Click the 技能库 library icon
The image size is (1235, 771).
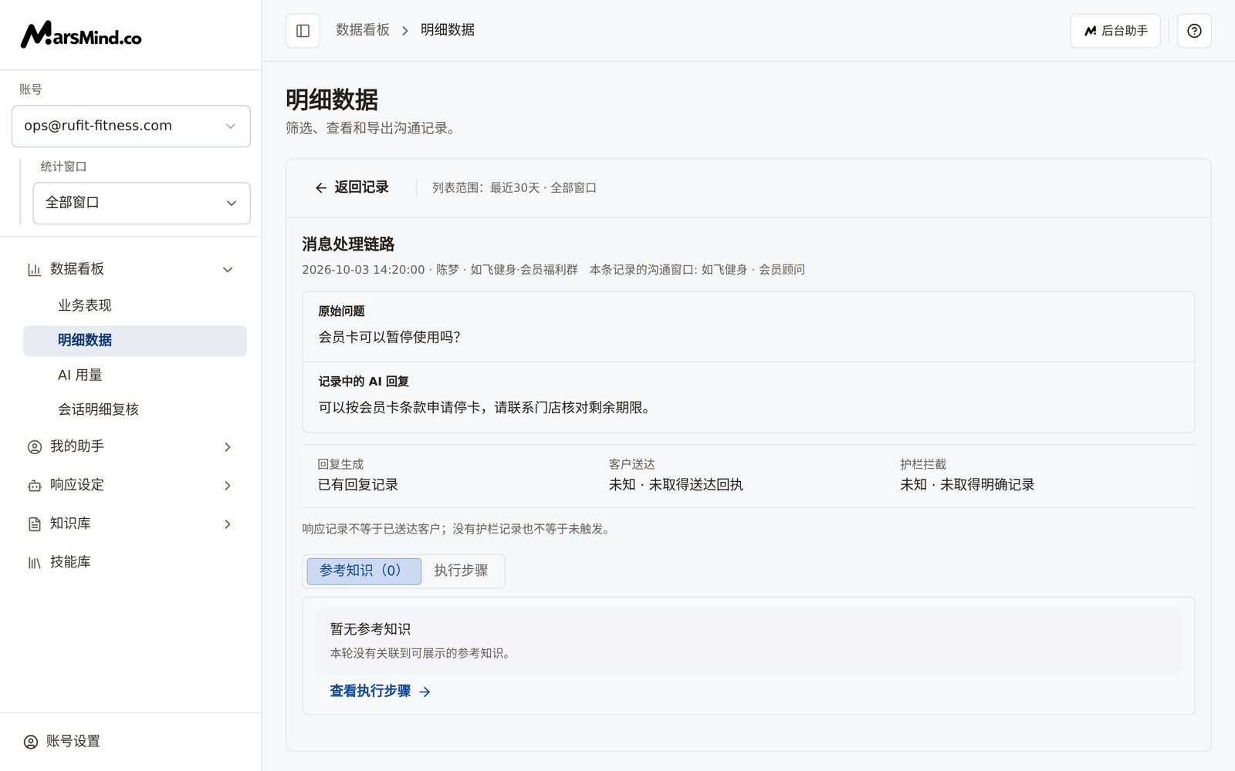pyautogui.click(x=34, y=562)
